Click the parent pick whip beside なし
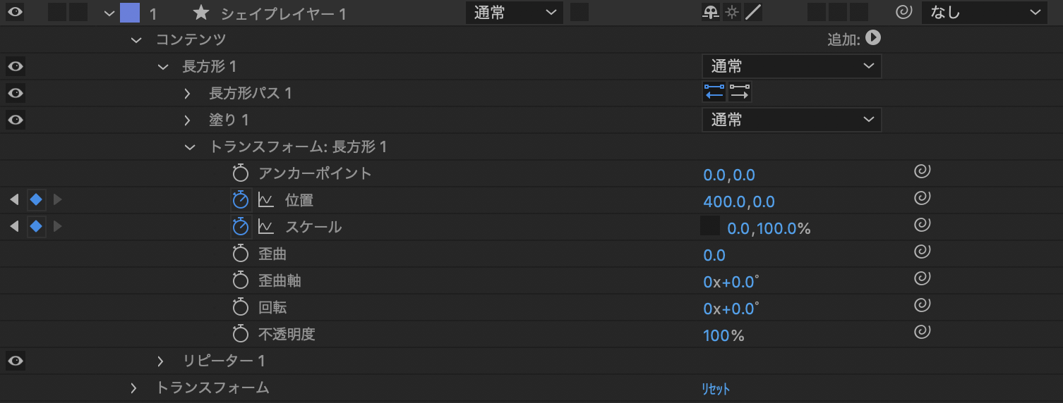Viewport: 1063px width, 403px height. 903,12
